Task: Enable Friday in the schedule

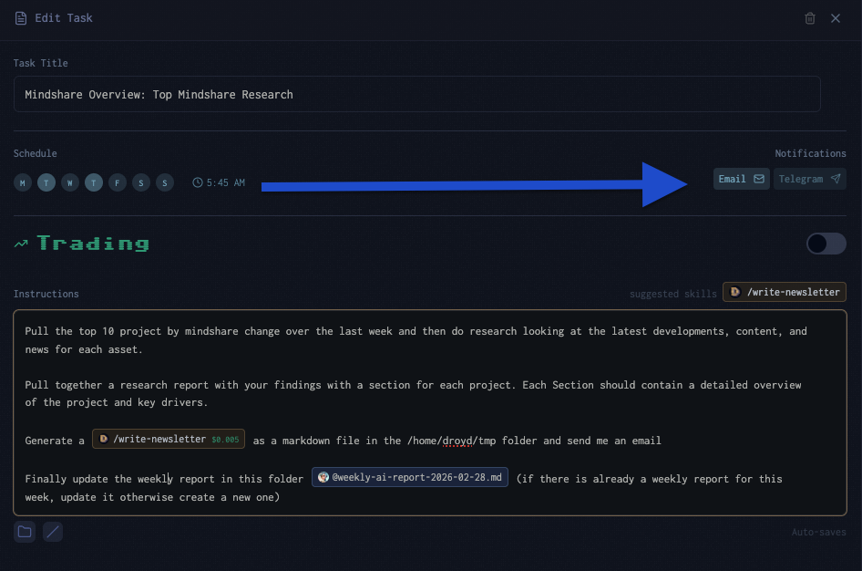Action: coord(118,182)
